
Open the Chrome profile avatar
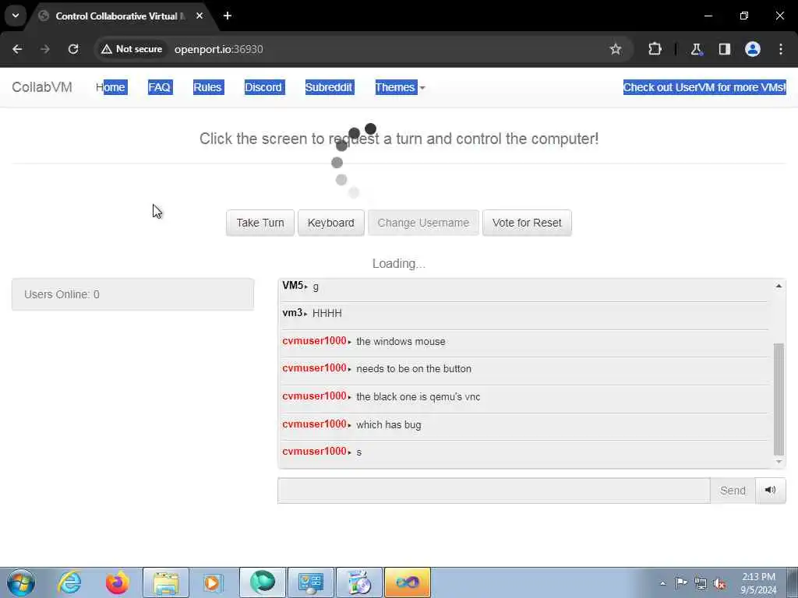point(753,49)
